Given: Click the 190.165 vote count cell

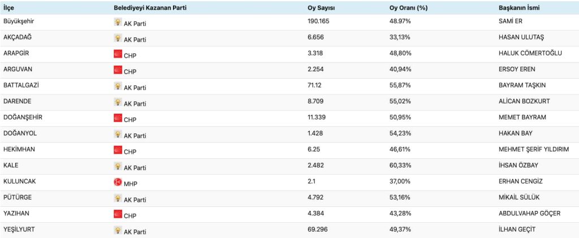Looking at the screenshot, I should click(x=317, y=21).
